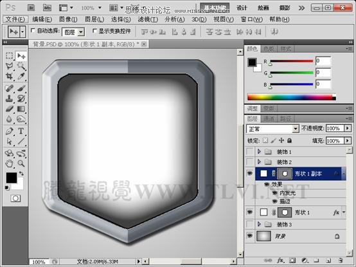This screenshot has width=356, height=267.
Task: Add layer style via fx button
Action: pyautogui.click(x=281, y=260)
